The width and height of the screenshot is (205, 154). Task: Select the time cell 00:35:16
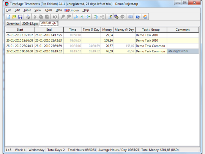point(73,46)
